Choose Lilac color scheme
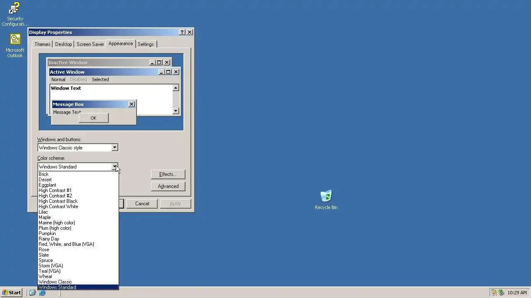The height and width of the screenshot is (298, 531). 78,212
